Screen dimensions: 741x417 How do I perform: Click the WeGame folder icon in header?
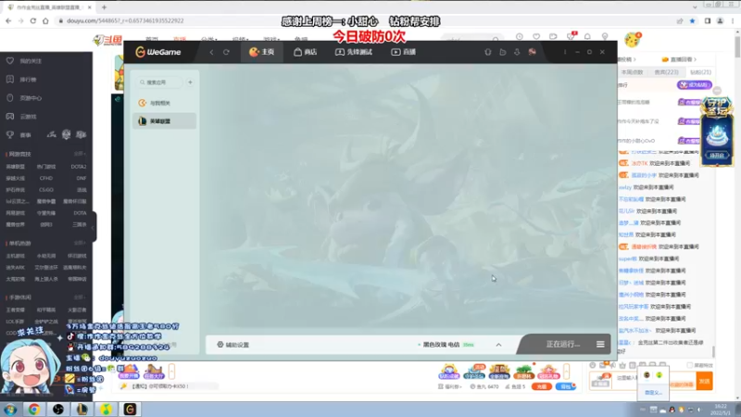[502, 52]
